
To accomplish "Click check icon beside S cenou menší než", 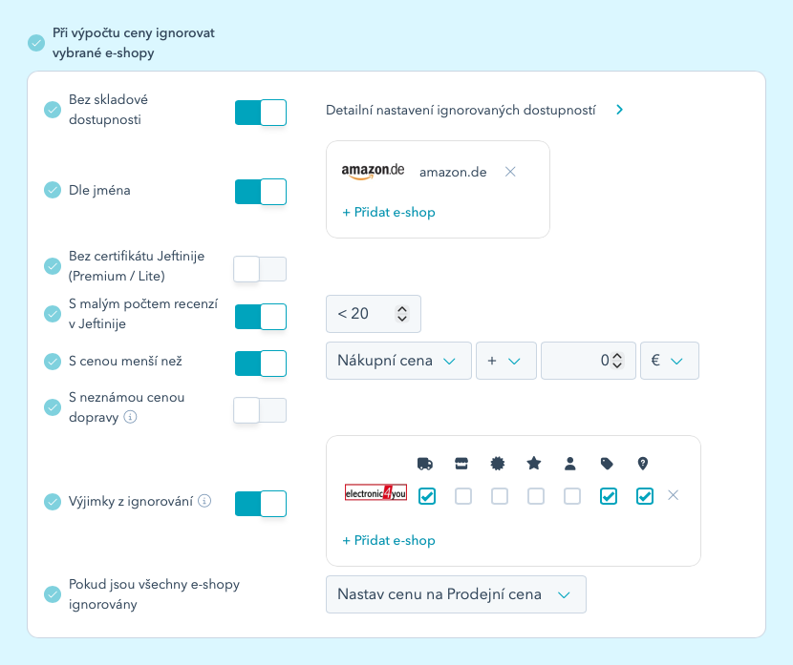I will pos(53,362).
